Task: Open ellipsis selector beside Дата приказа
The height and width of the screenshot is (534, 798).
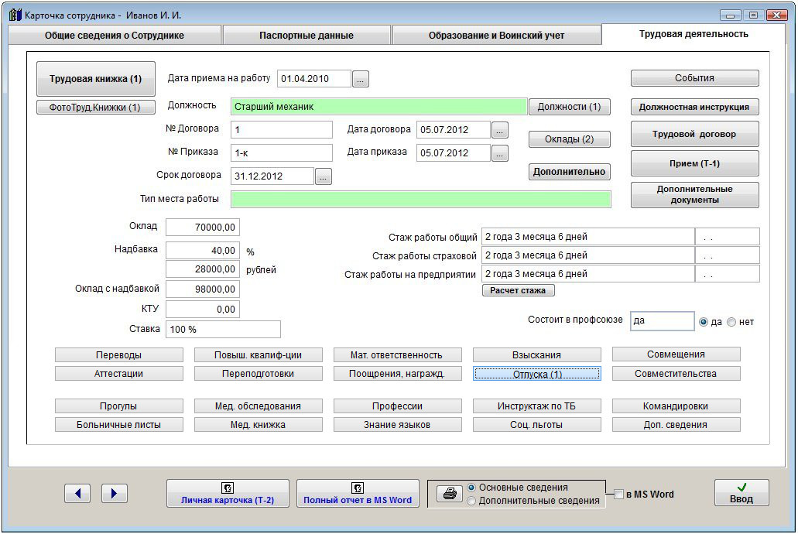Action: (x=500, y=153)
